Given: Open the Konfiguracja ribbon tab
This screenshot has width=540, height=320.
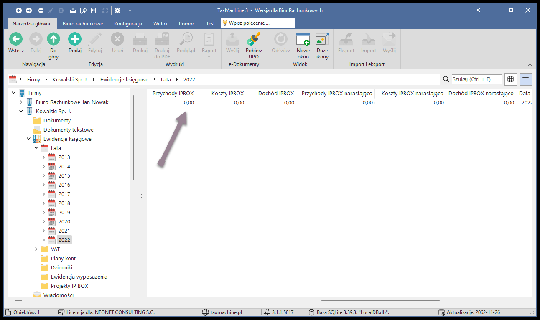Looking at the screenshot, I should click(x=128, y=24).
